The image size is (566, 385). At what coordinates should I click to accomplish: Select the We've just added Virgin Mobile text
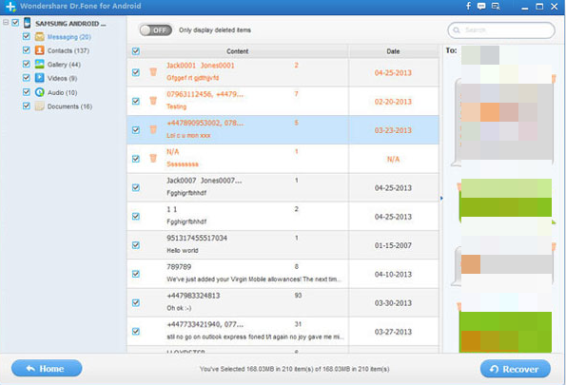[254, 279]
